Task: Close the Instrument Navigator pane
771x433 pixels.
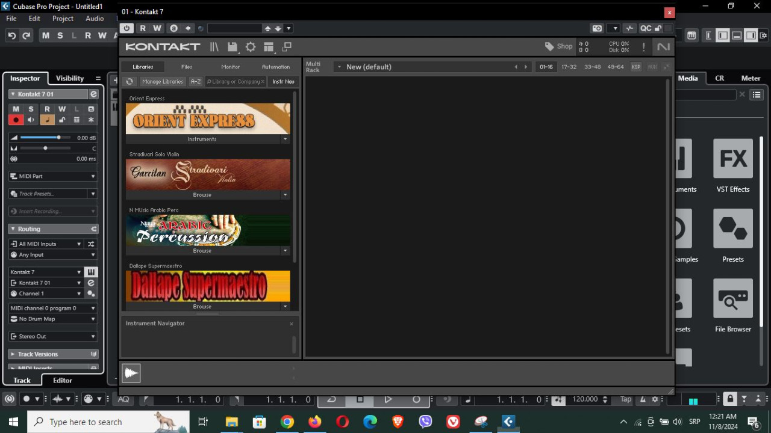Action: 292,324
